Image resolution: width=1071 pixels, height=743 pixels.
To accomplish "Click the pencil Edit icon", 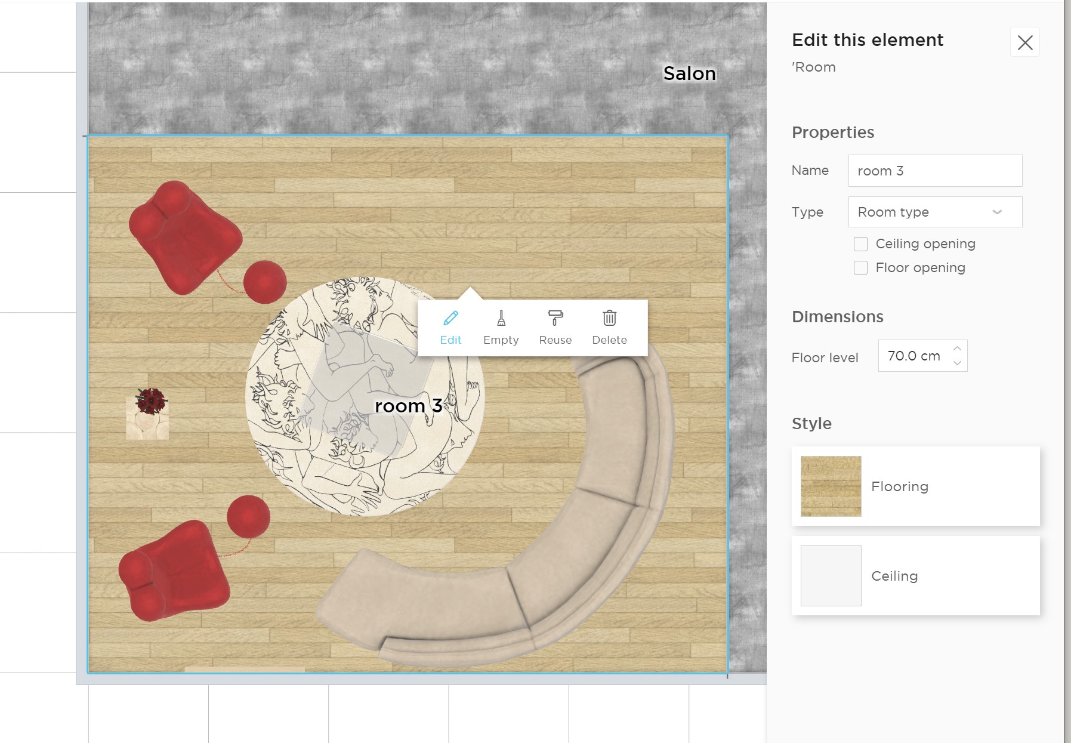I will [450, 319].
